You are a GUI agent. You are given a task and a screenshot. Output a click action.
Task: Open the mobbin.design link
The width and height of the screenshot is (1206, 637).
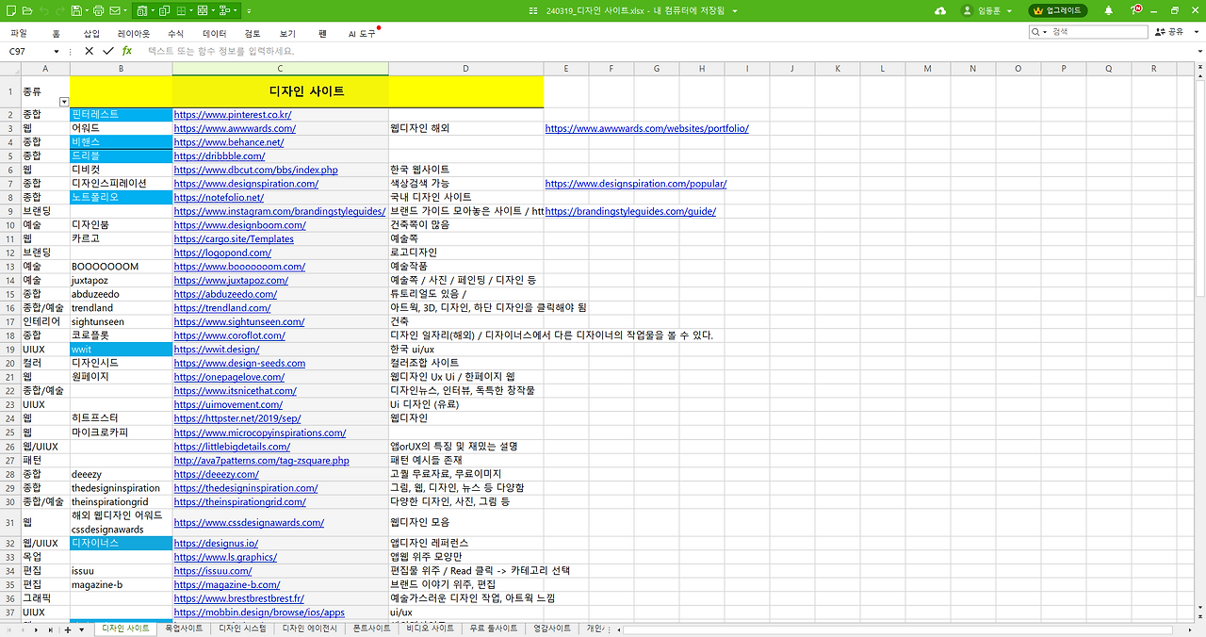click(259, 612)
